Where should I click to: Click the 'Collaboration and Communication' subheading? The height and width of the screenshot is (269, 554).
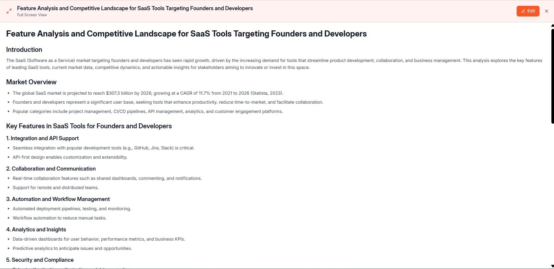[51, 169]
